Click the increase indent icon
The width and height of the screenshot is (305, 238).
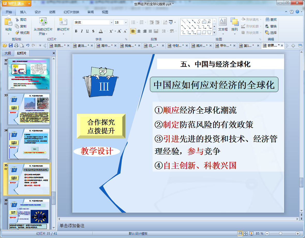157,22
